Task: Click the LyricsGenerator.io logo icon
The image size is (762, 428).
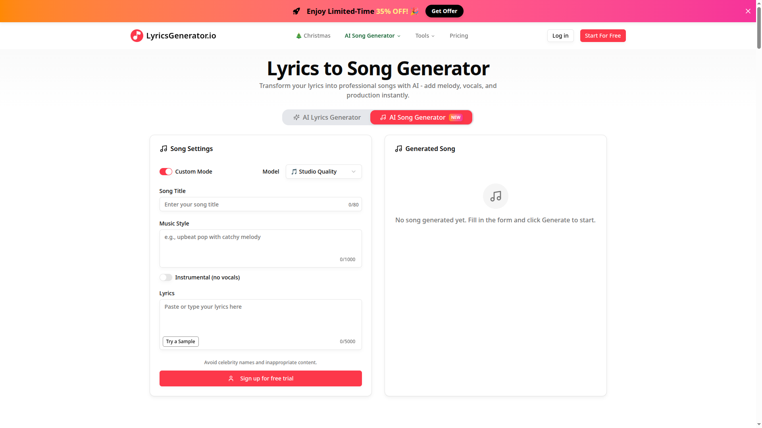Action: point(137,36)
